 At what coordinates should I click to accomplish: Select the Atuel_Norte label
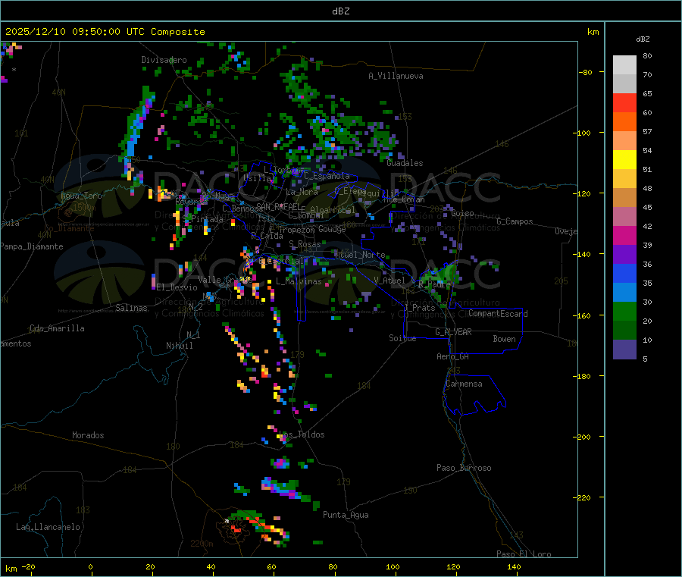[360, 255]
